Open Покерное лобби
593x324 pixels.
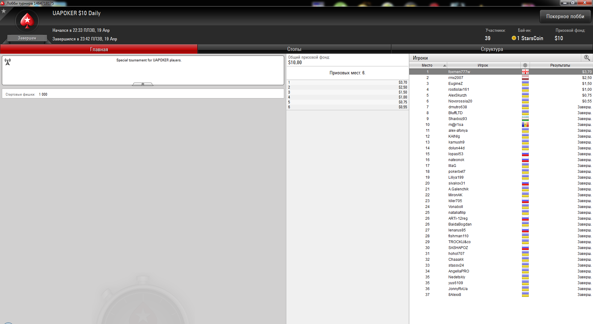[x=565, y=16]
